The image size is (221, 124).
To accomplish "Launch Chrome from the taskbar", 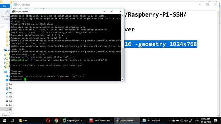I will pos(56,121).
